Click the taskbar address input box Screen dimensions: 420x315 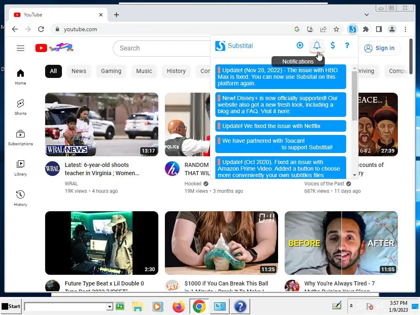pos(66,306)
